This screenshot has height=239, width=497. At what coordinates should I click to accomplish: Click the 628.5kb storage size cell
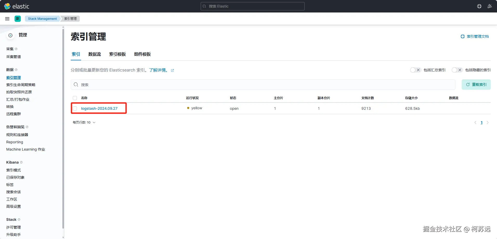coord(413,108)
